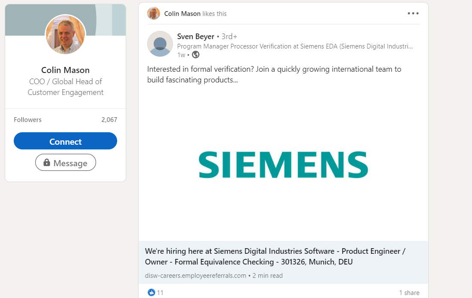Open Colin Mason's name in sidebar card
The image size is (472, 298).
click(x=65, y=70)
